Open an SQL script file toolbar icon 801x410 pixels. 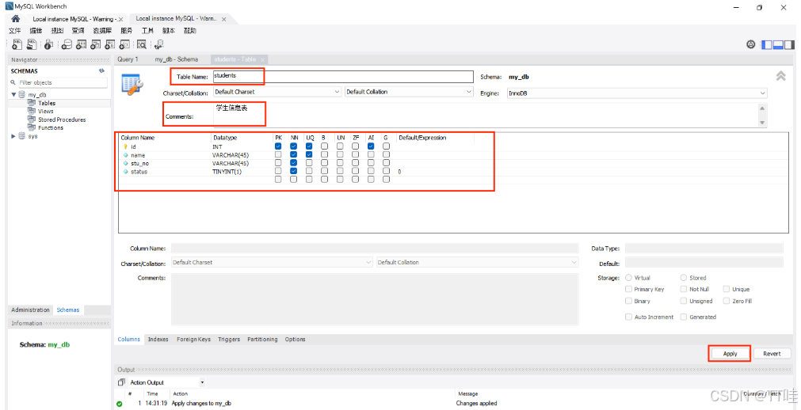[x=32, y=44]
